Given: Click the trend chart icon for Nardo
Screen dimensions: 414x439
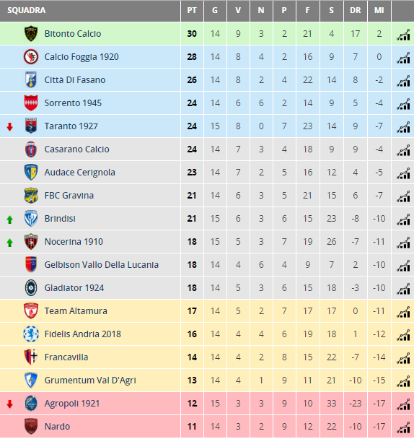Looking at the screenshot, I should click(x=403, y=428).
